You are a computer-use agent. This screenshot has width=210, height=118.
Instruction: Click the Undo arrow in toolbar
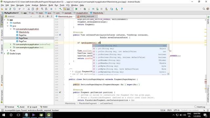coord(20,9)
